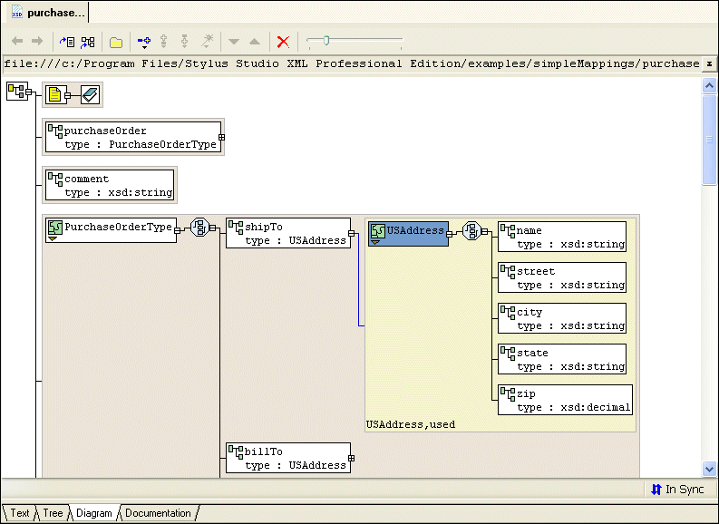The height and width of the screenshot is (524, 719).
Task: Switch to the Tree tab
Action: click(53, 513)
